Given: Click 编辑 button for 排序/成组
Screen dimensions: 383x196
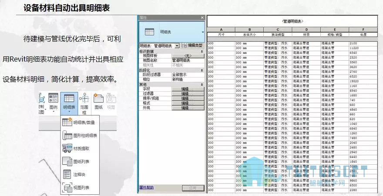Looking at the screenshot, I should click(188, 98).
